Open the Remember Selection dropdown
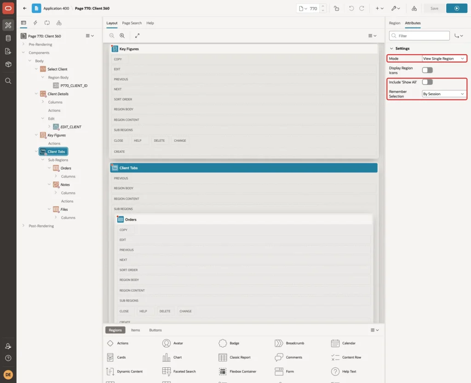Image resolution: width=471 pixels, height=383 pixels. [x=444, y=94]
